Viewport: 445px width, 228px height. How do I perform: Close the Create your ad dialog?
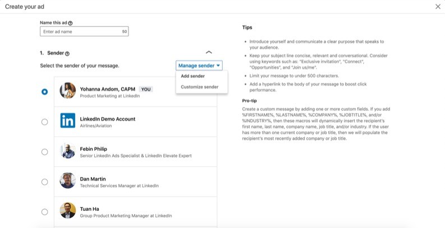(x=438, y=6)
